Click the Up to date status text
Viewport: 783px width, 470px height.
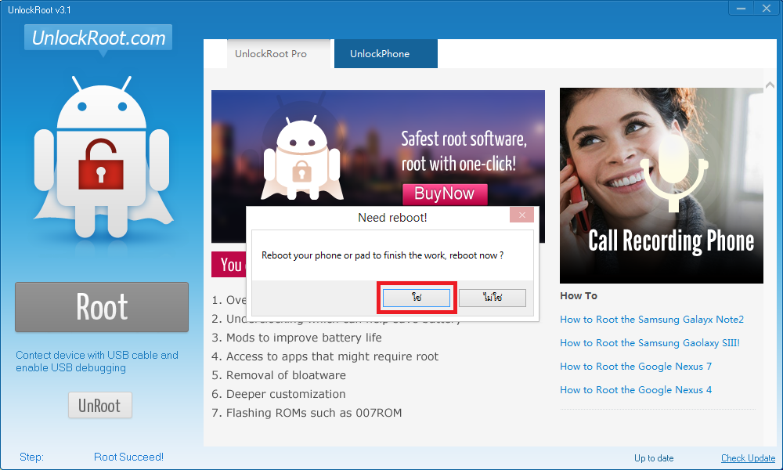click(654, 458)
